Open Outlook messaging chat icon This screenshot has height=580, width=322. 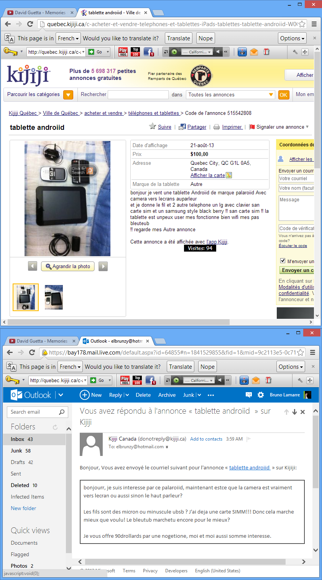tap(248, 395)
